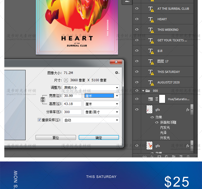Screen dimensions: 202x189
Task: Open the 尺寸 dimensions unit dropdown arrow
Action: [x=66, y=80]
